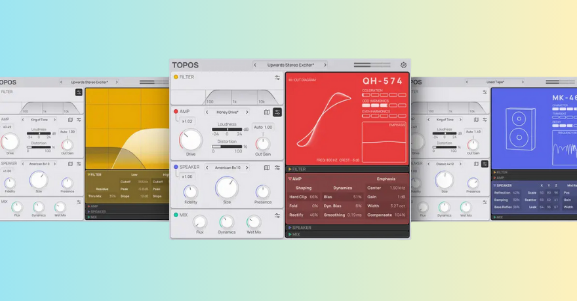Viewport: 577px width, 301px height.
Task: Click Compensate 104% value
Action: click(401, 215)
